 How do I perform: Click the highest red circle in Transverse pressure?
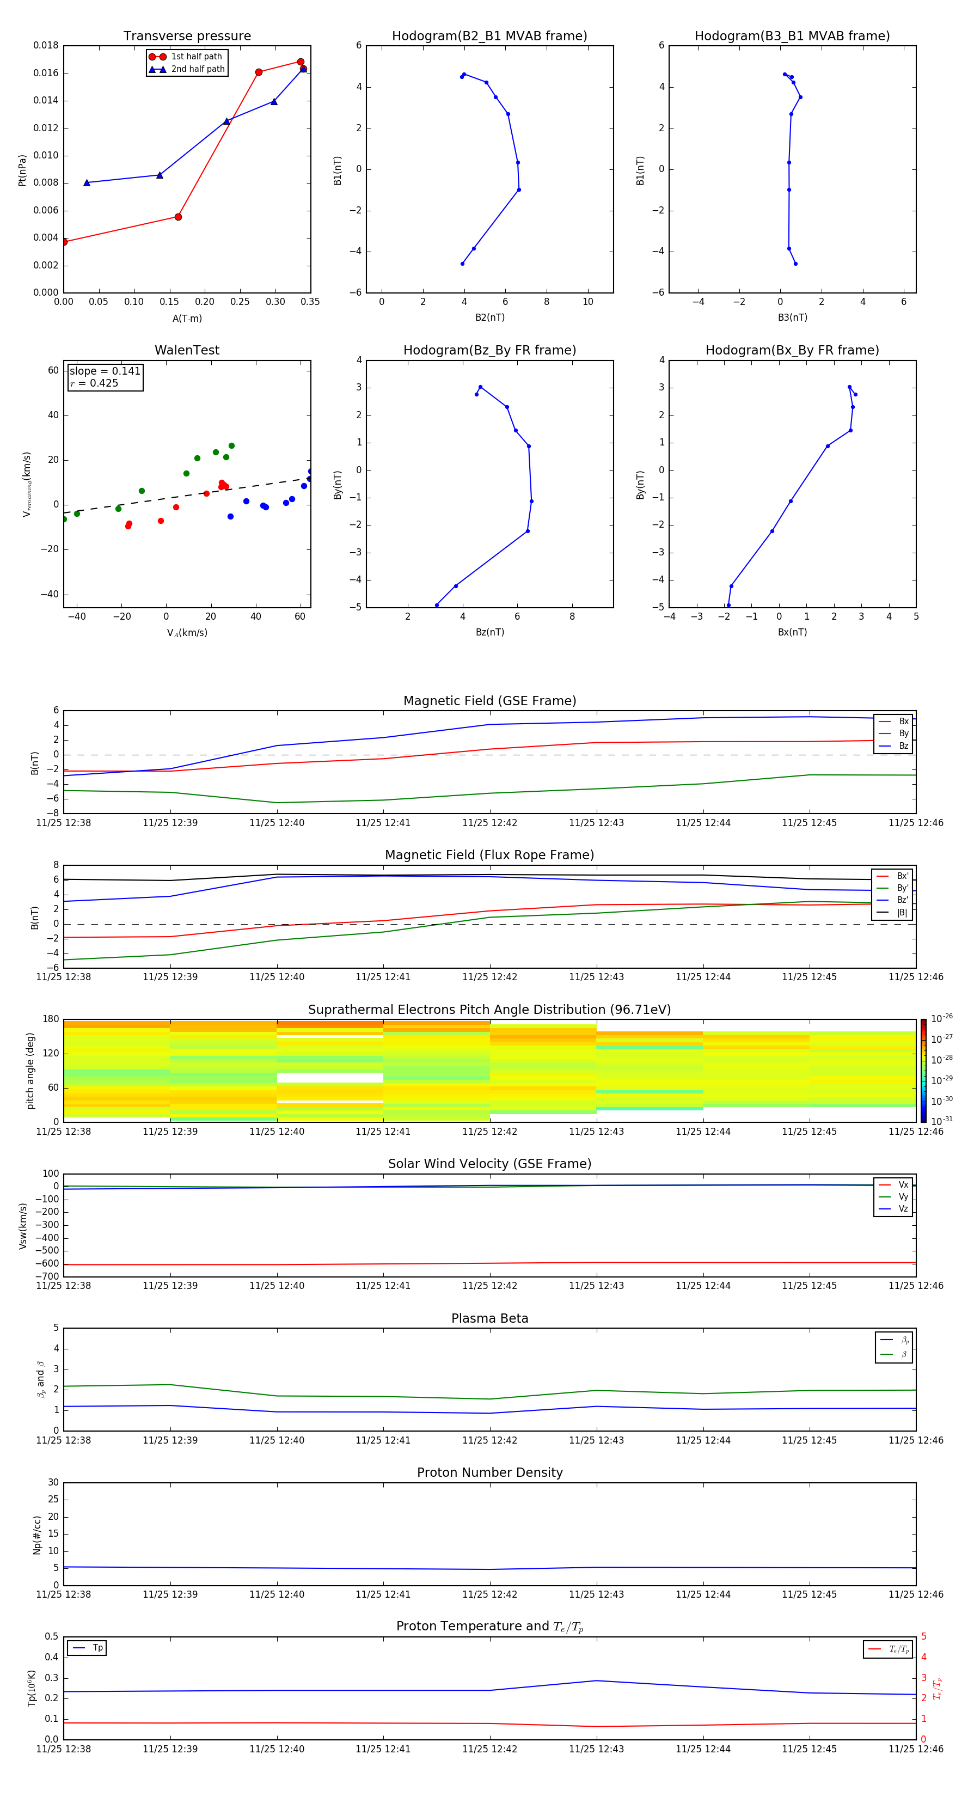coord(301,62)
